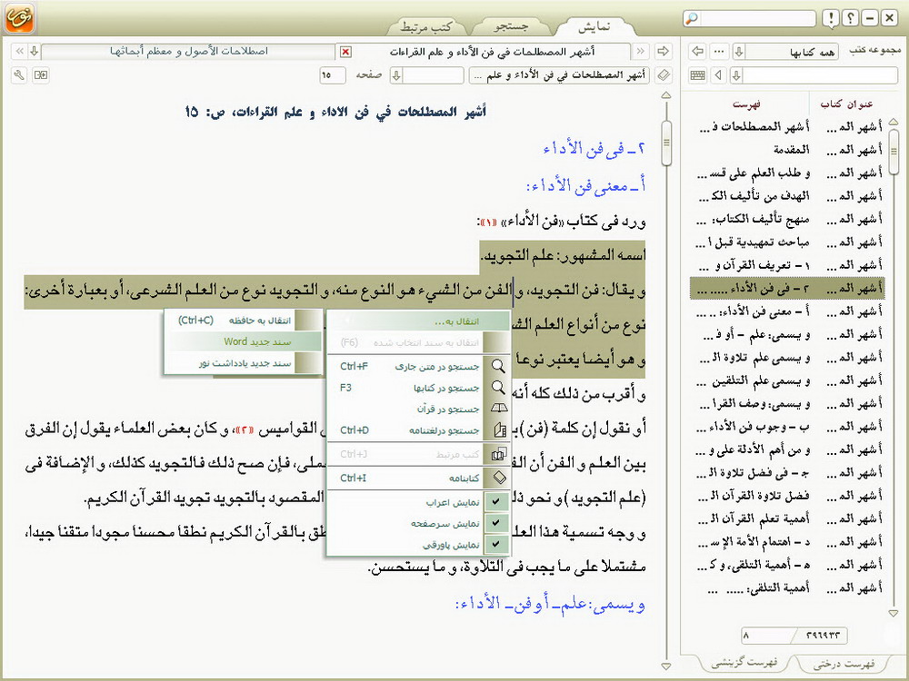
Task: Switch to the اصطلاحات الأصول و معظم أبحاثها document tab
Action: click(x=188, y=52)
